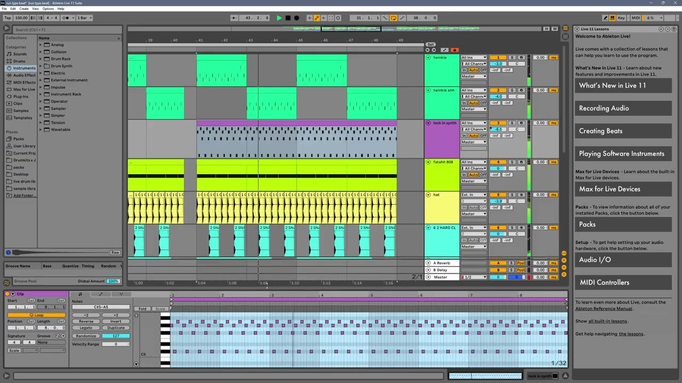The image size is (682, 383).
Task: Arm the hat track for recording
Action: pos(521,195)
